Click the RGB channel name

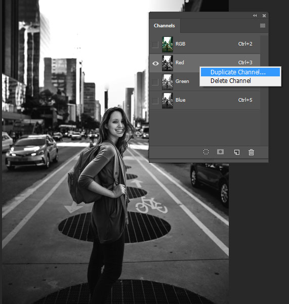(180, 44)
